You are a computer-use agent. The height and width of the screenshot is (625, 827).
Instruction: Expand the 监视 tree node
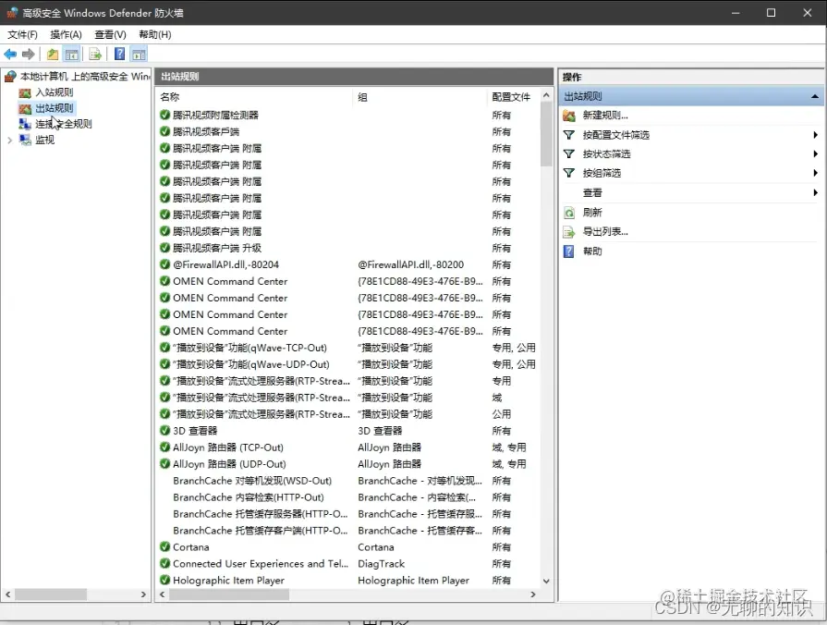point(9,140)
